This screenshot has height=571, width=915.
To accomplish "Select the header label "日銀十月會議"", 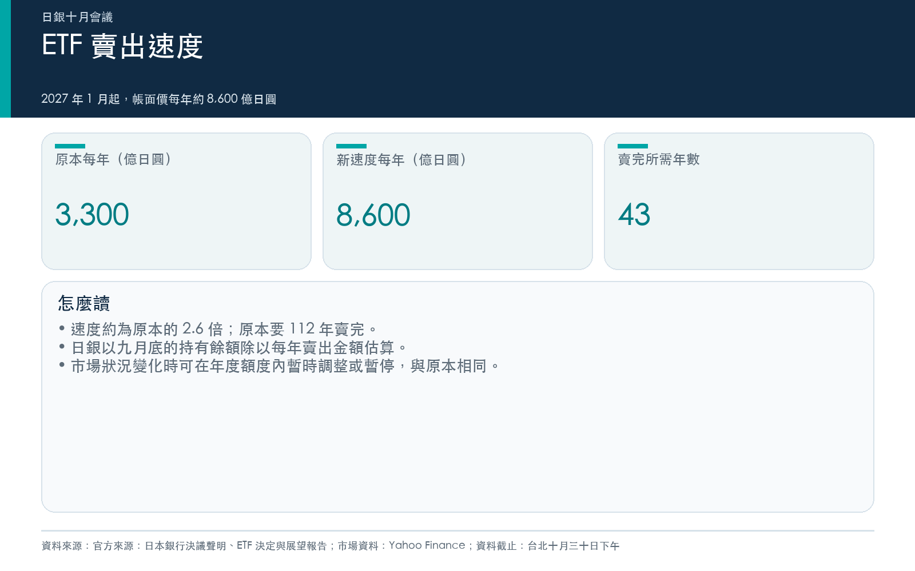I will point(77,17).
